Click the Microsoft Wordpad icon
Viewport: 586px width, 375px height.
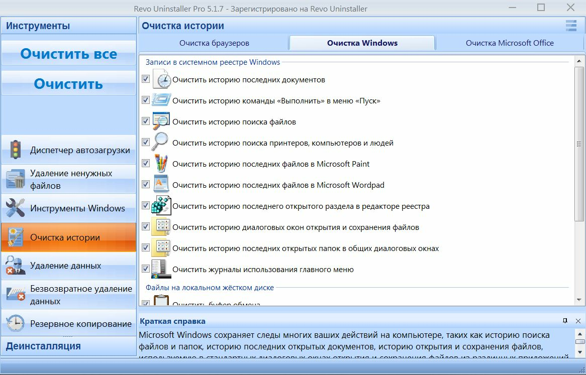tap(161, 184)
